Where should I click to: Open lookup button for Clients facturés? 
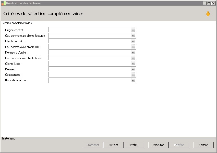coord(133,41)
